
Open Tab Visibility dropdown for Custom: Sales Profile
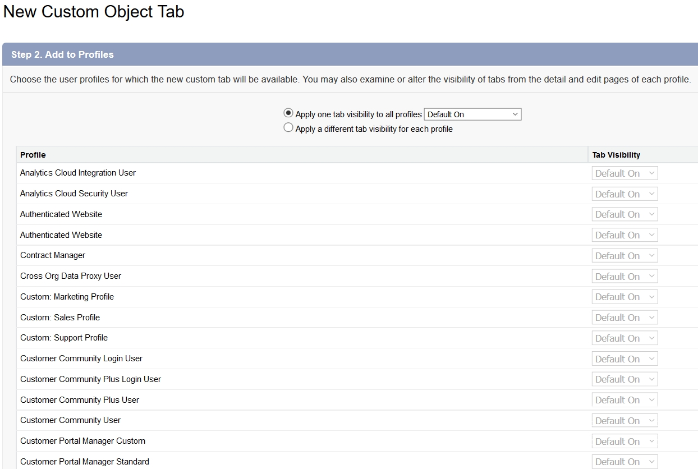(624, 318)
